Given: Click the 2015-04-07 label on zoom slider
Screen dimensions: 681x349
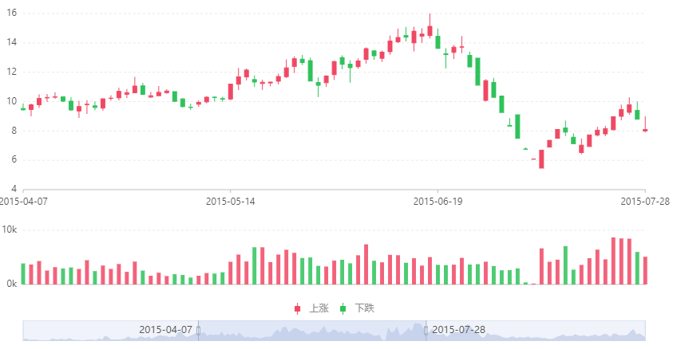Looking at the screenshot, I should pos(165,329).
